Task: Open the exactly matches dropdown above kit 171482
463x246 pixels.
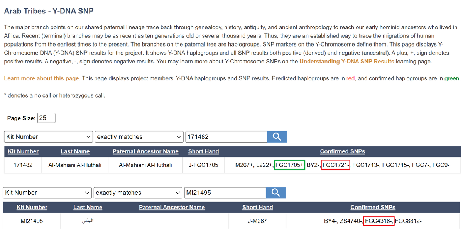Action: (139, 137)
